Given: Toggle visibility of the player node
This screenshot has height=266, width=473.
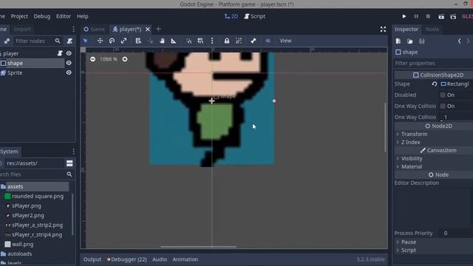Looking at the screenshot, I should 69,53.
